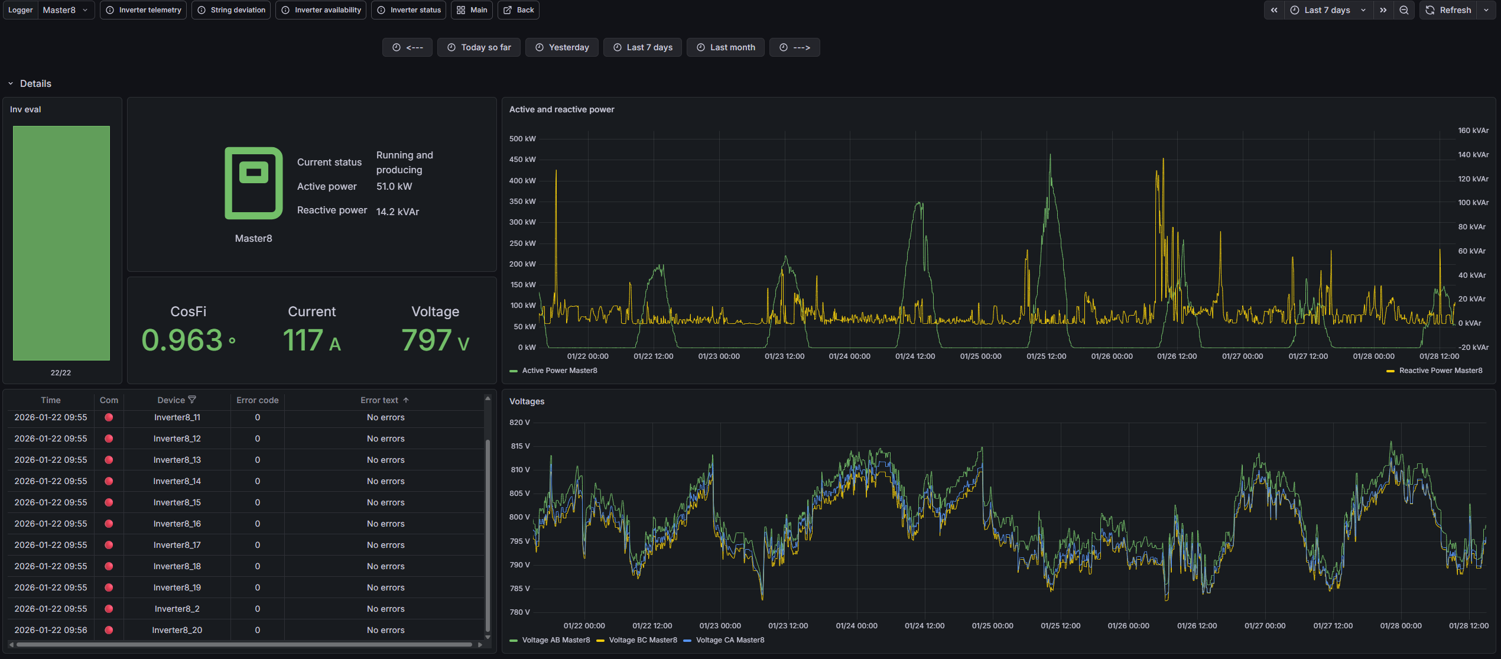Click the table scroll-up arrow

488,398
